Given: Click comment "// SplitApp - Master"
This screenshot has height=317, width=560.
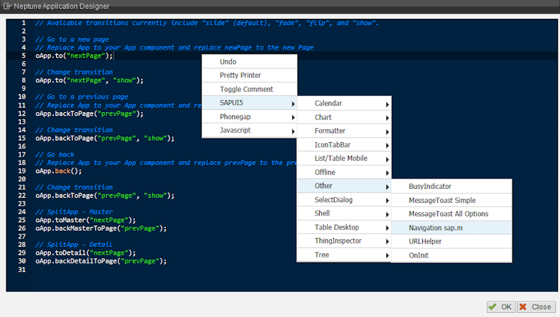Looking at the screenshot, I should click(74, 212).
